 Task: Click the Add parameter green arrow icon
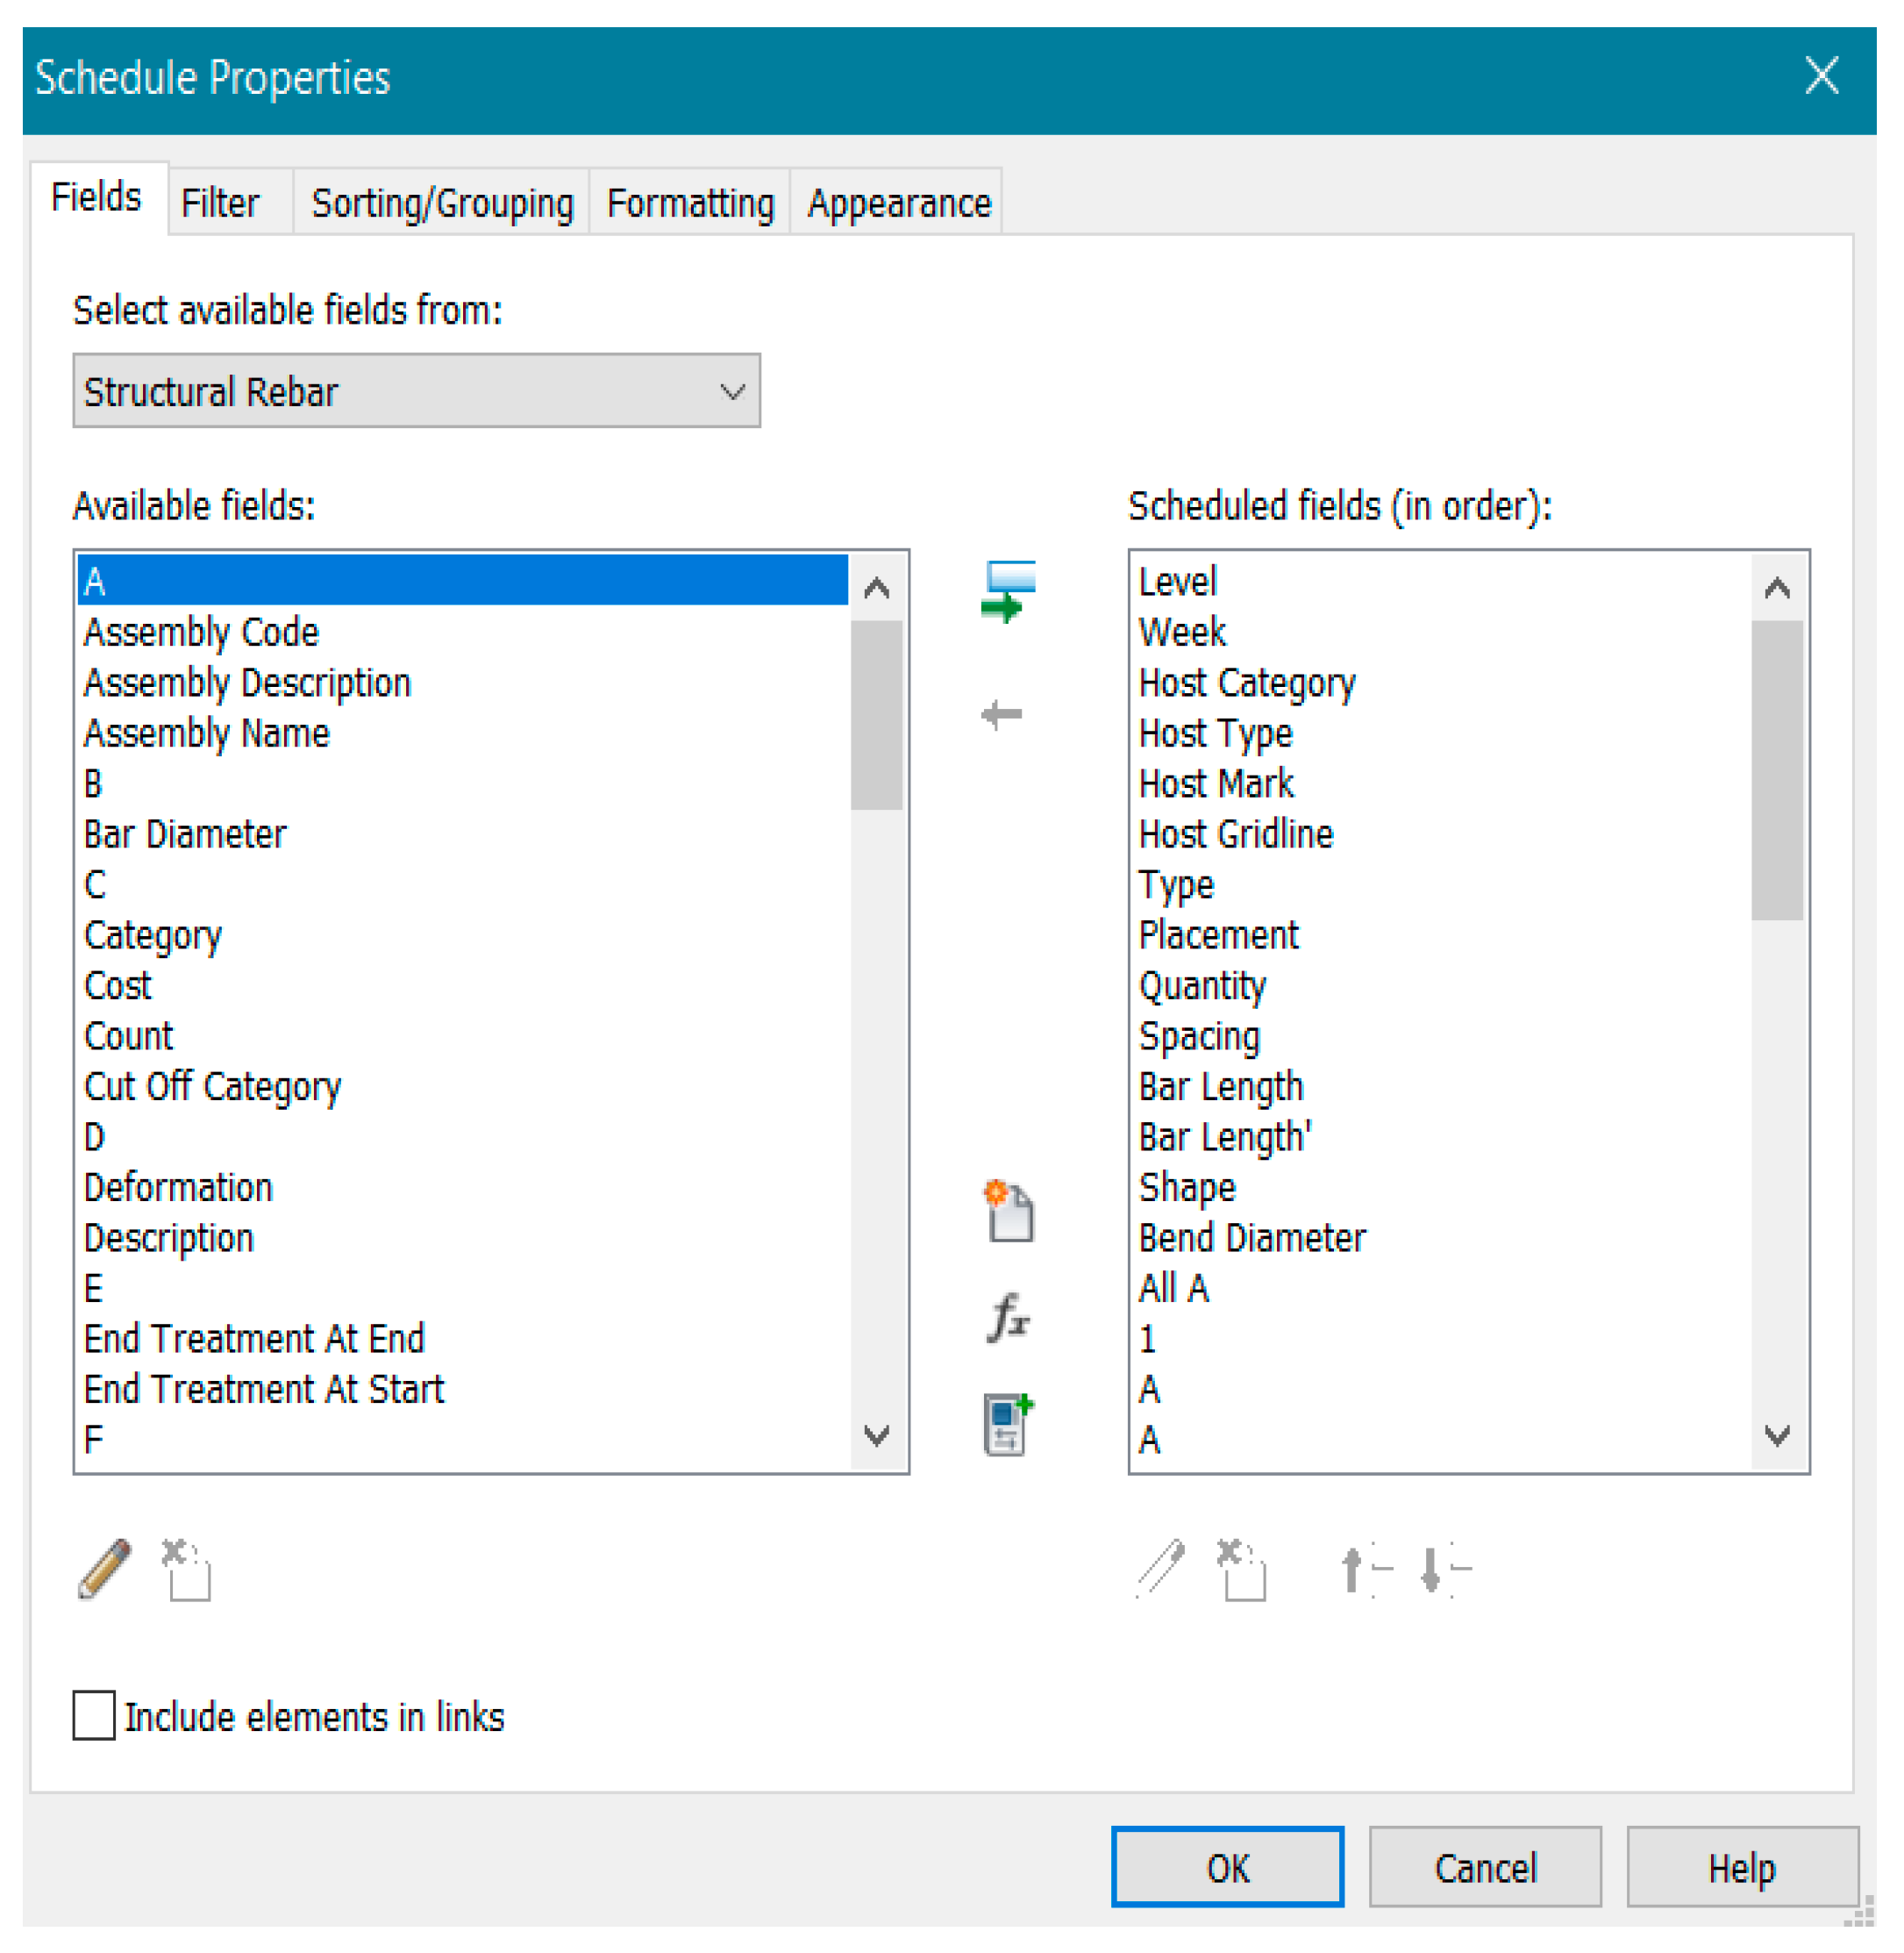1007,591
